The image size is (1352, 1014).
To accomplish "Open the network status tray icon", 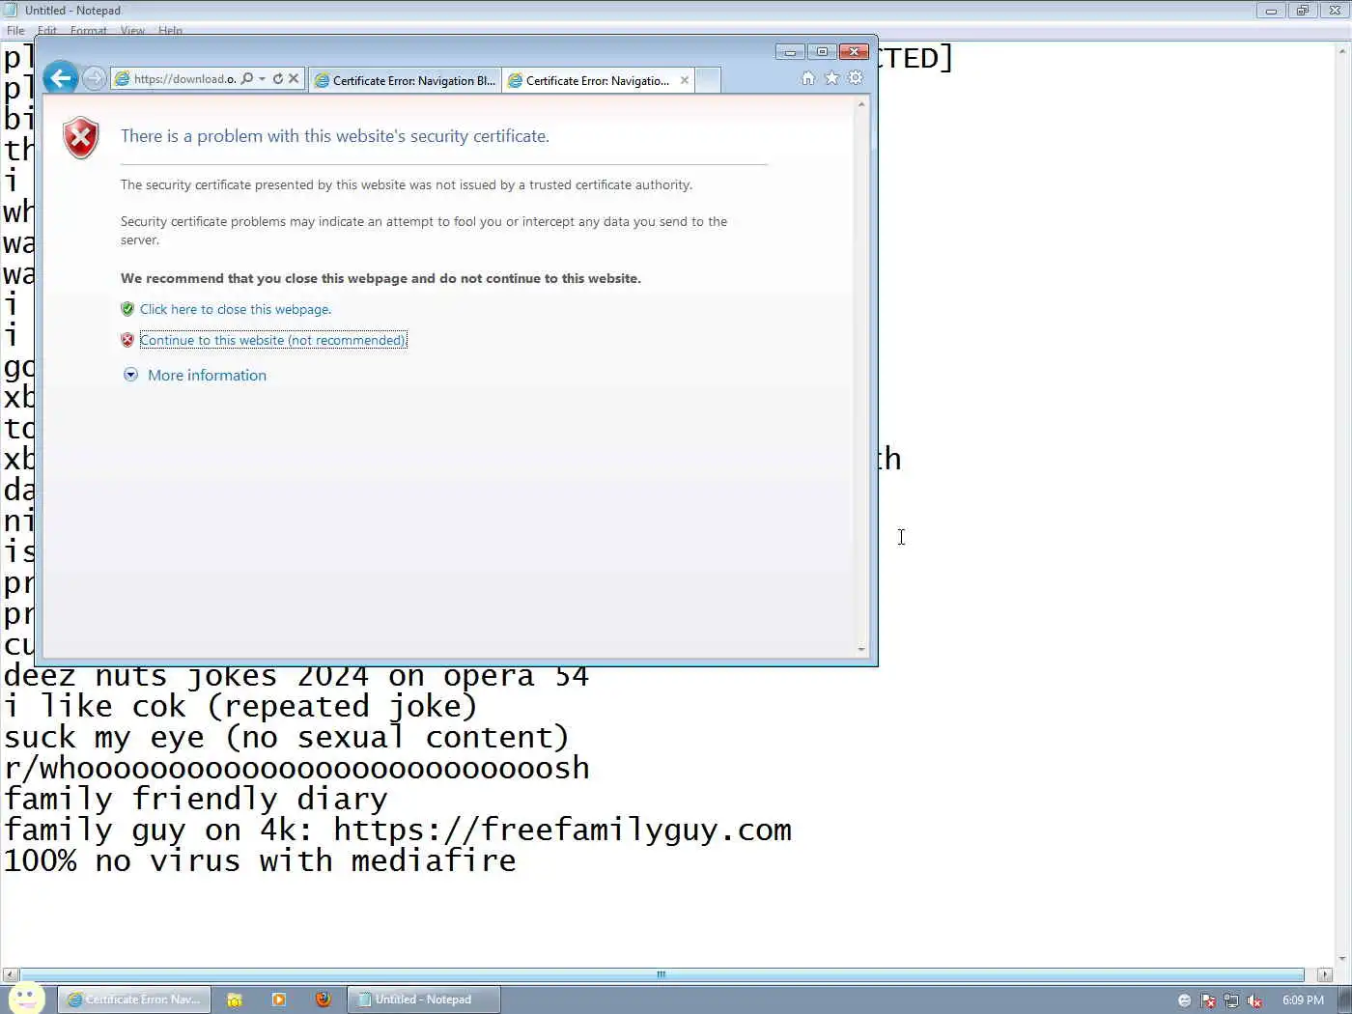I will (1231, 1000).
